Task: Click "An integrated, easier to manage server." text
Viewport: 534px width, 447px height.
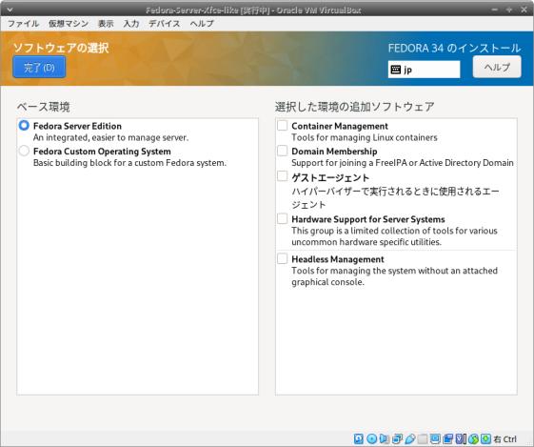Action: coord(110,137)
